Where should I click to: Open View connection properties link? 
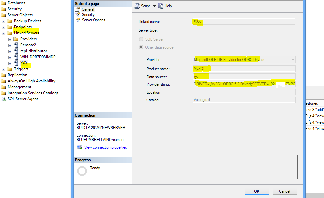click(105, 147)
